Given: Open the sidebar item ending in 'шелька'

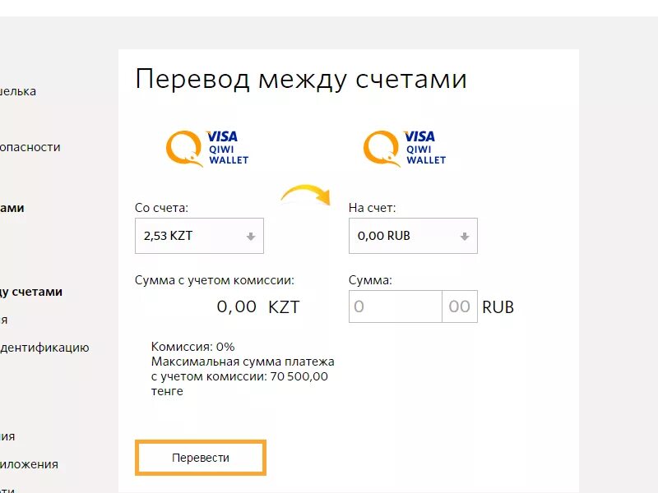Looking at the screenshot, I should (x=18, y=91).
